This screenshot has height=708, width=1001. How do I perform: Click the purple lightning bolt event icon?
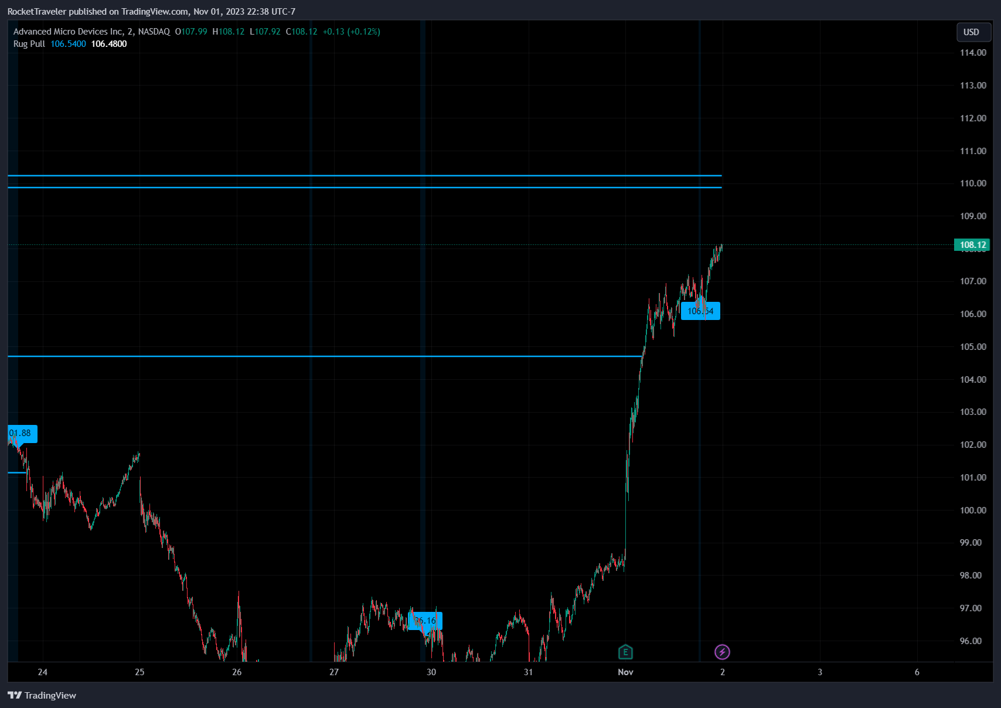point(722,652)
